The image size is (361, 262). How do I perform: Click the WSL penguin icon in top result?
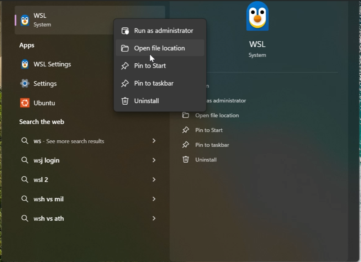click(25, 20)
